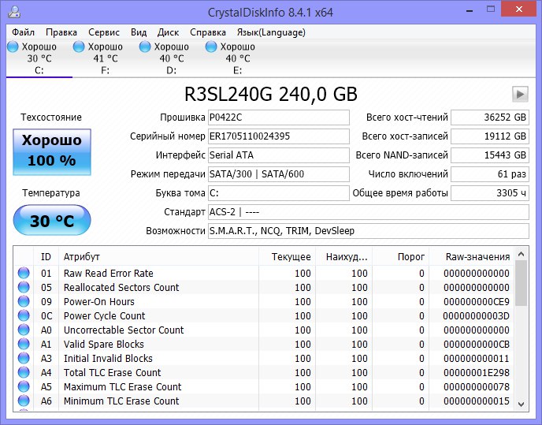The height and width of the screenshot is (425, 542).
Task: Click raw value 00000001E298
Action: pos(477,373)
